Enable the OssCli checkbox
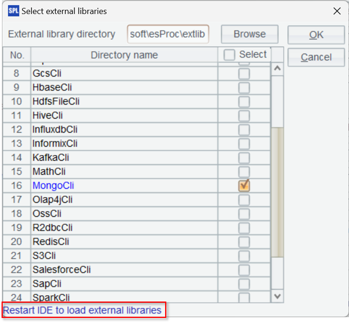 click(244, 214)
